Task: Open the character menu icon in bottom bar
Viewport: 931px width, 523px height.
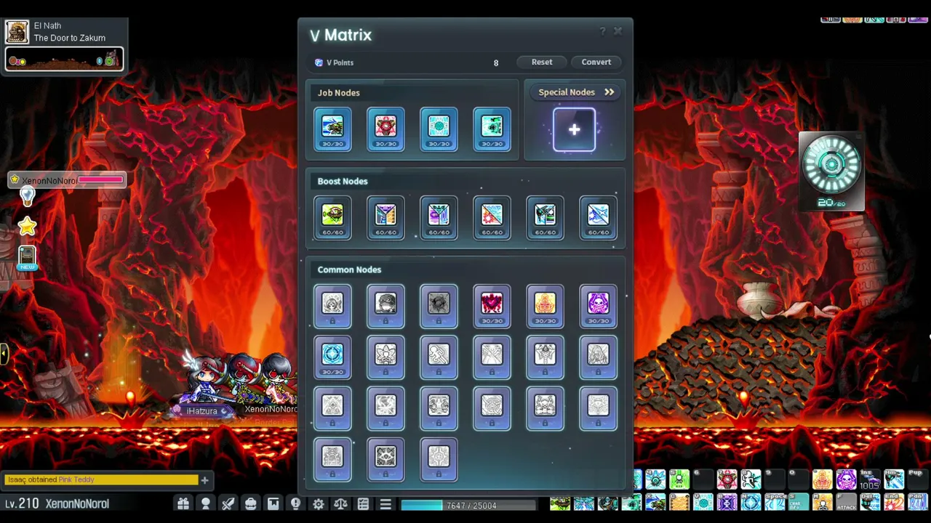Action: (206, 504)
